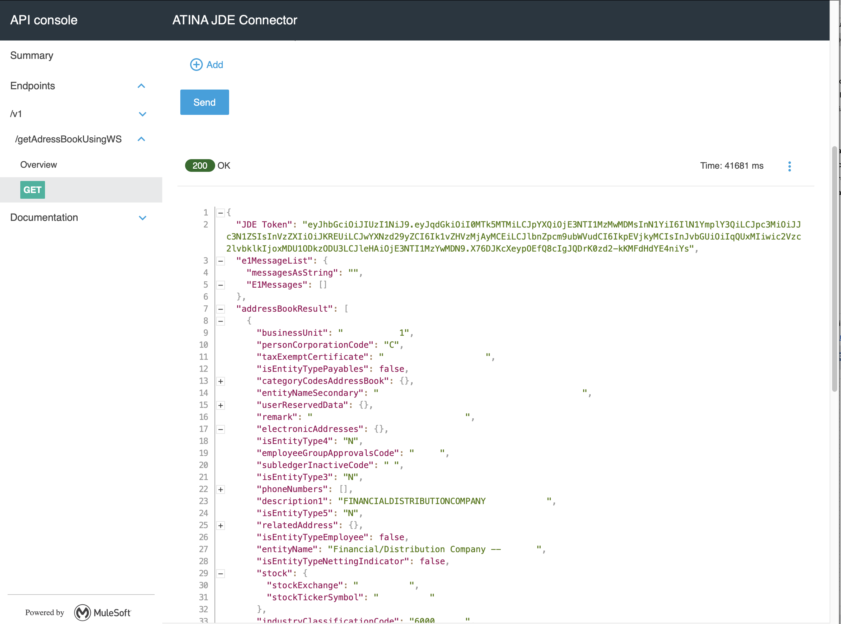Image resolution: width=841 pixels, height=624 pixels.
Task: Click the vertical scrollbar on right edge
Action: [834, 268]
